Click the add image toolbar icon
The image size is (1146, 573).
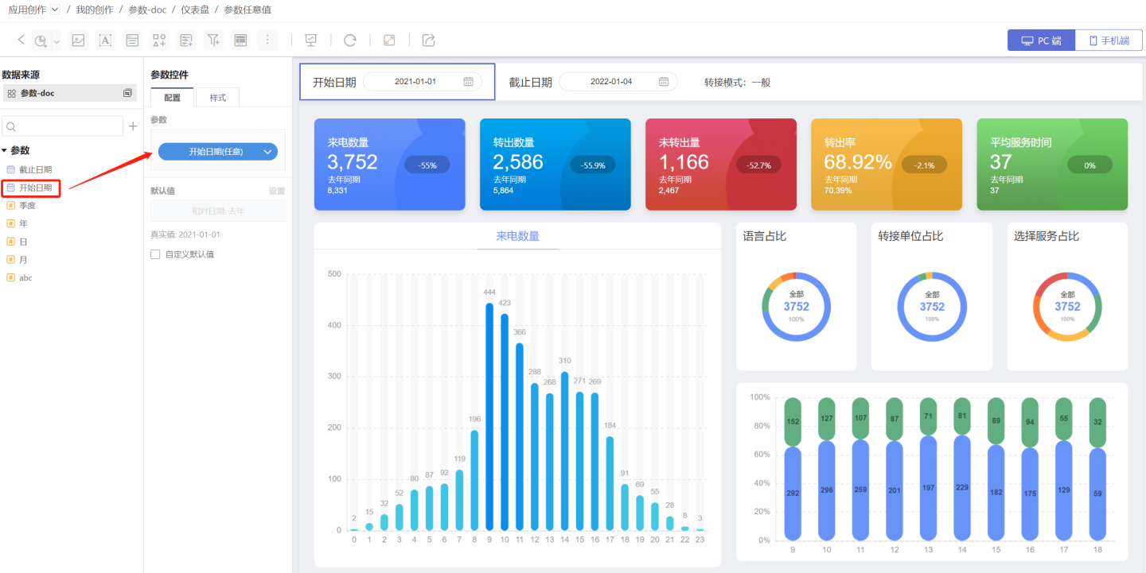(x=78, y=41)
